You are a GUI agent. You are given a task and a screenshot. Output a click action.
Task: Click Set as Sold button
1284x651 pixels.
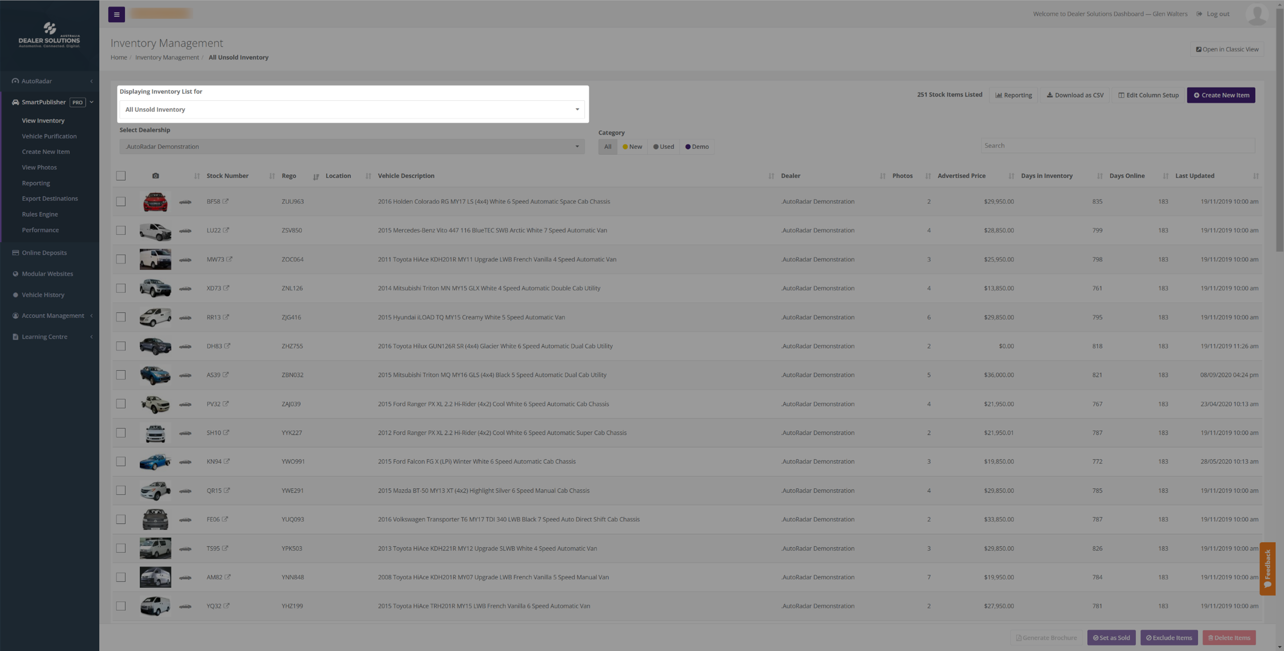coord(1111,638)
